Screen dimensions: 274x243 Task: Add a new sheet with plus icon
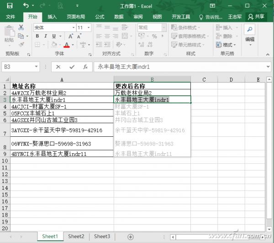coord(131,237)
